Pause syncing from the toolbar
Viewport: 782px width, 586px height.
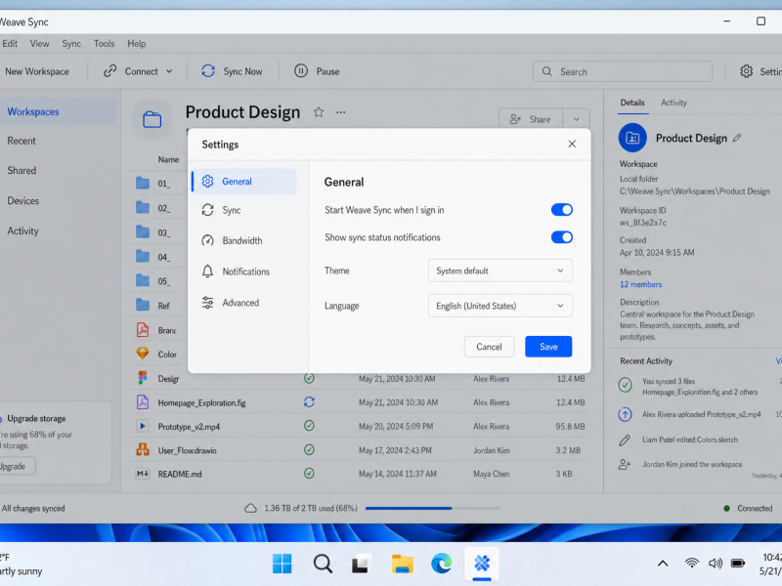(x=317, y=71)
